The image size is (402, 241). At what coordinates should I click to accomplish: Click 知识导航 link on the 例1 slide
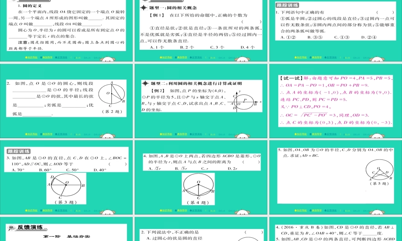point(166,57)
